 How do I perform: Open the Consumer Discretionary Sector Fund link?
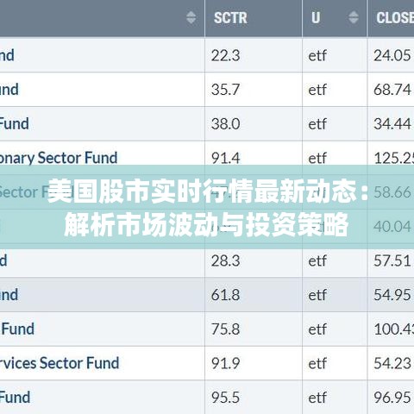click(x=59, y=158)
